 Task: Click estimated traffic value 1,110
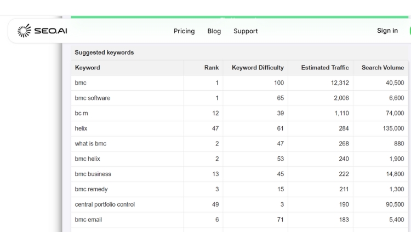pos(341,113)
